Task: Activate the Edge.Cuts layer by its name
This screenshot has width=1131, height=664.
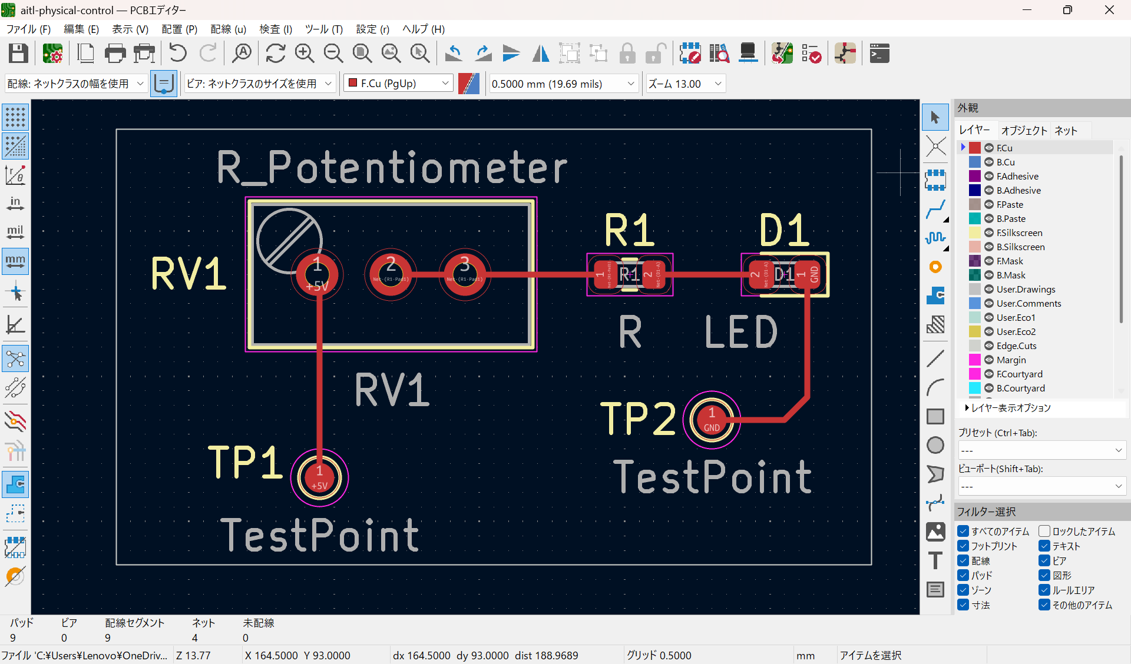Action: (1017, 346)
